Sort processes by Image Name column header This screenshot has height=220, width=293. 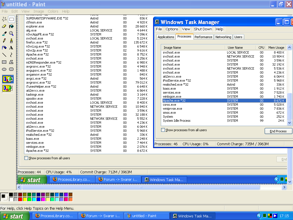193,48
